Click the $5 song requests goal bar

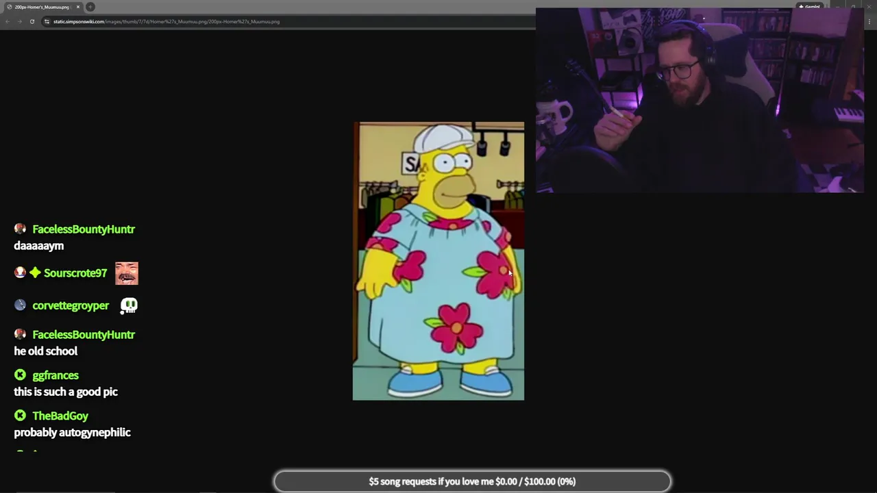472,481
